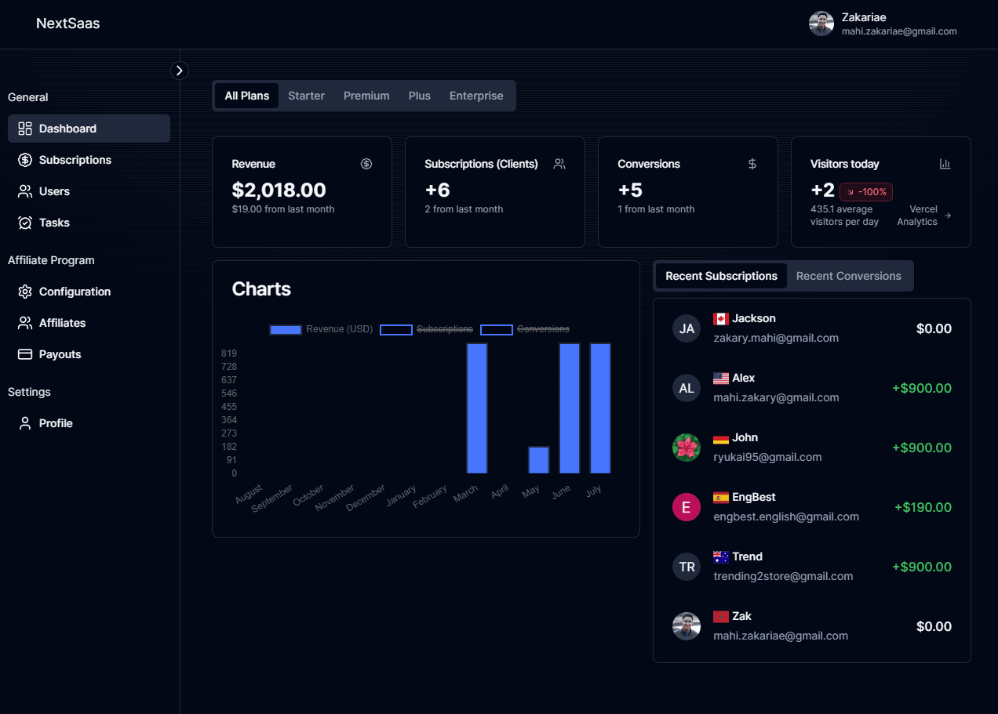The image size is (998, 714).
Task: Click the Users people icon in sidebar
Action: (25, 191)
